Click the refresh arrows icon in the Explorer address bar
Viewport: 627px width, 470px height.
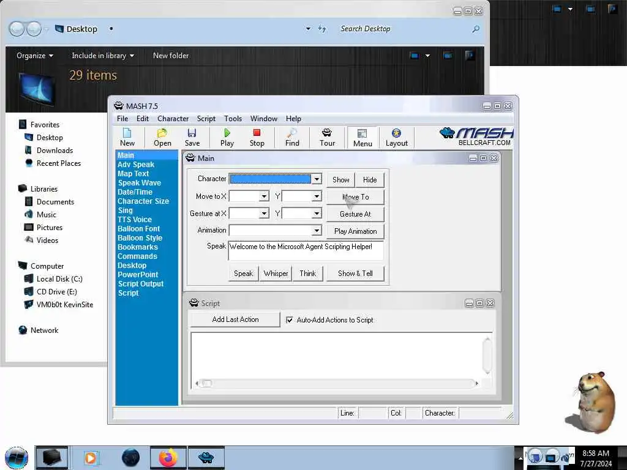(x=322, y=29)
